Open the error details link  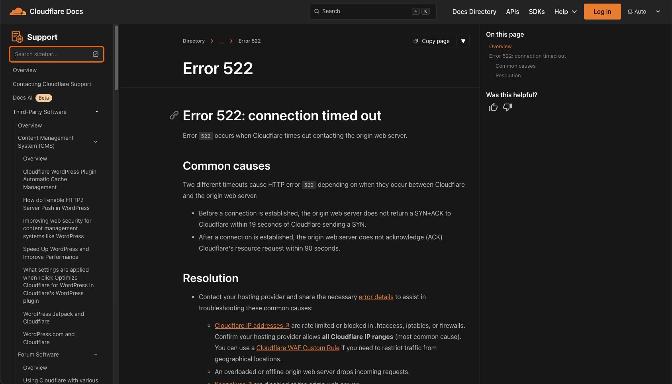[x=376, y=297]
